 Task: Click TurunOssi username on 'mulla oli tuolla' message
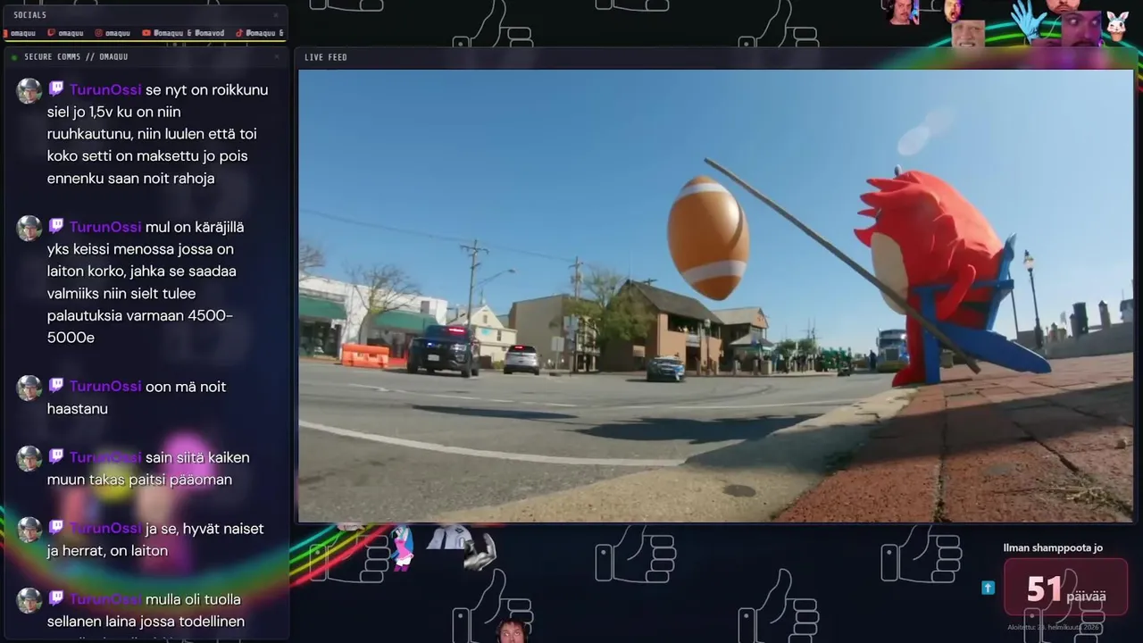105,599
